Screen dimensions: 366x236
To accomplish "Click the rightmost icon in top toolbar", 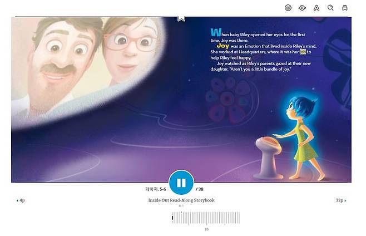I will click(x=345, y=8).
